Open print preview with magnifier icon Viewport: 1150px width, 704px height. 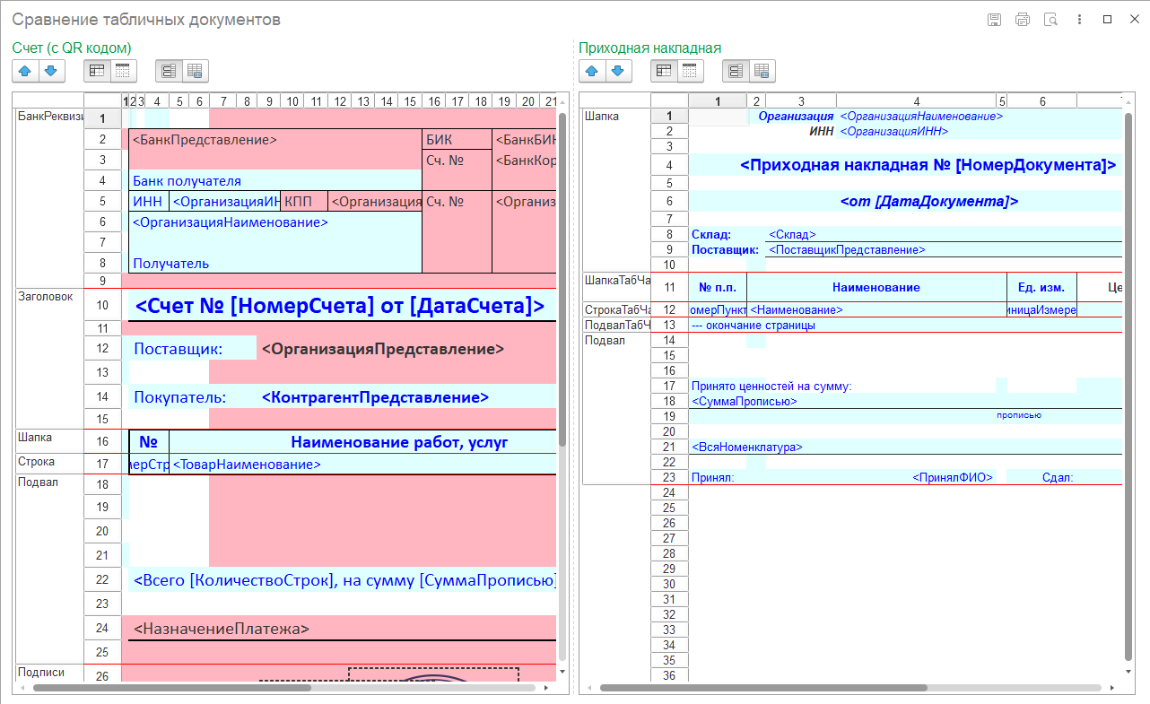point(1050,20)
